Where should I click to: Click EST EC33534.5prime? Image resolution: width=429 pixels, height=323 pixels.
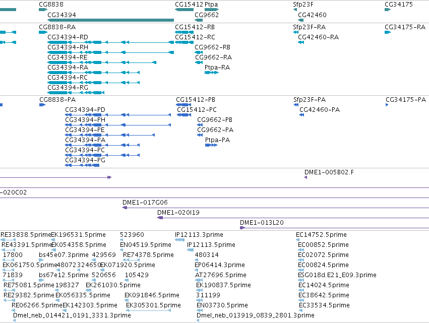pyautogui.click(x=324, y=305)
